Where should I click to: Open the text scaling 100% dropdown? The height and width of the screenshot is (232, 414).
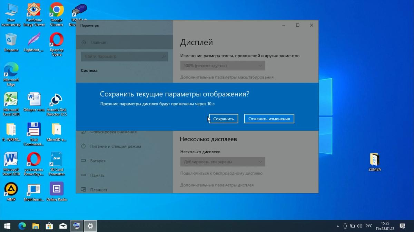point(223,65)
